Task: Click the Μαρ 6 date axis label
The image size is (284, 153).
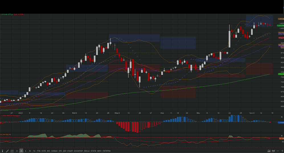Action: (117, 113)
